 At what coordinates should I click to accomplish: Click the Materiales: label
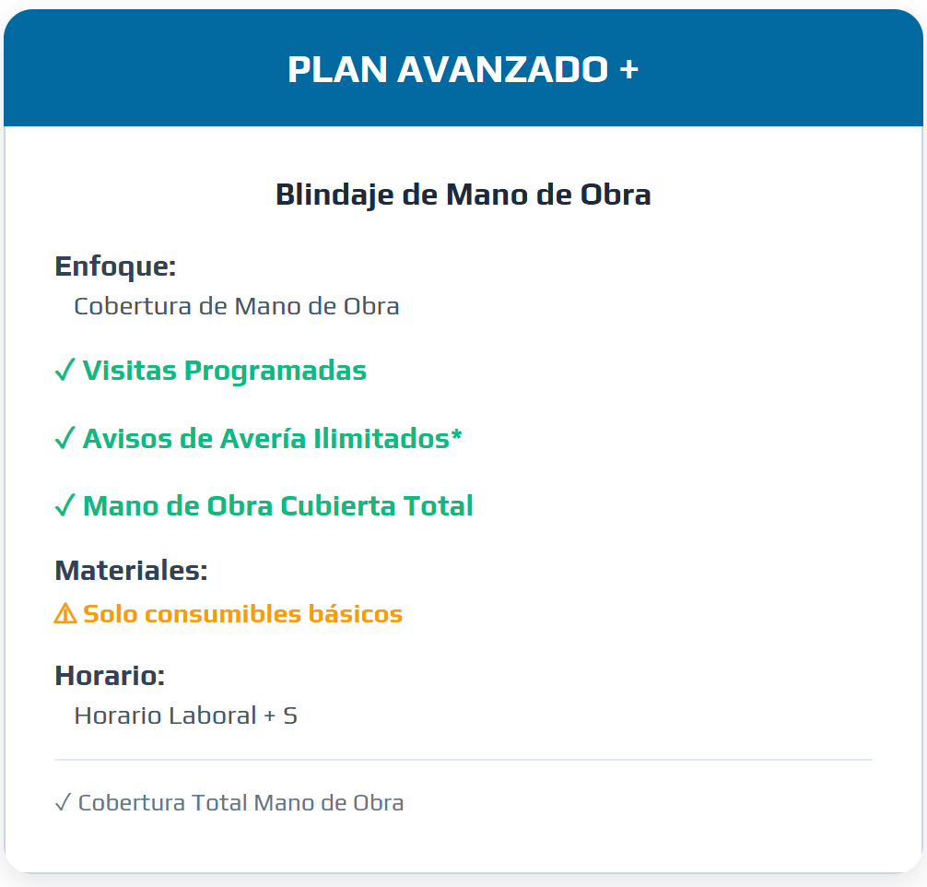click(131, 571)
